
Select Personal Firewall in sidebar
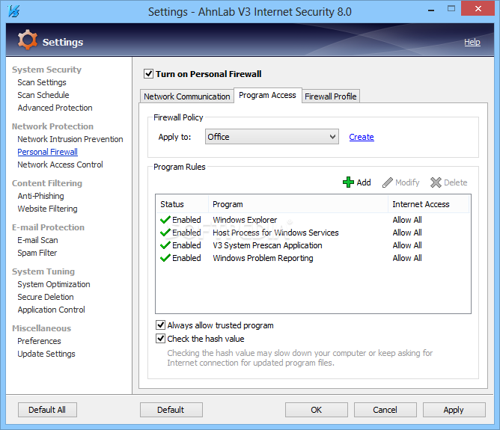click(47, 152)
